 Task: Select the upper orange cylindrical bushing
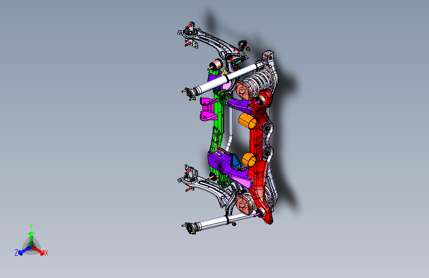pos(247,121)
